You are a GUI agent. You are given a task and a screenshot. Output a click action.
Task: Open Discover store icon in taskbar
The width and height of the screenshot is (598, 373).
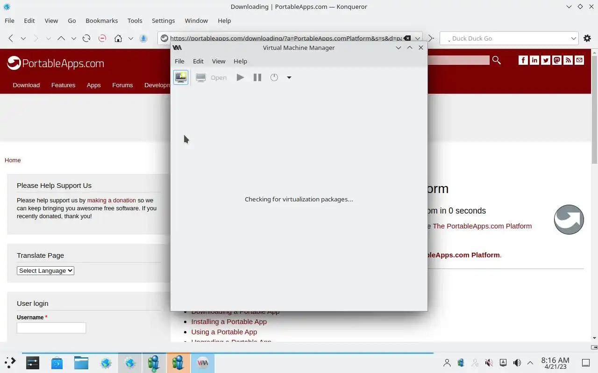(x=57, y=362)
